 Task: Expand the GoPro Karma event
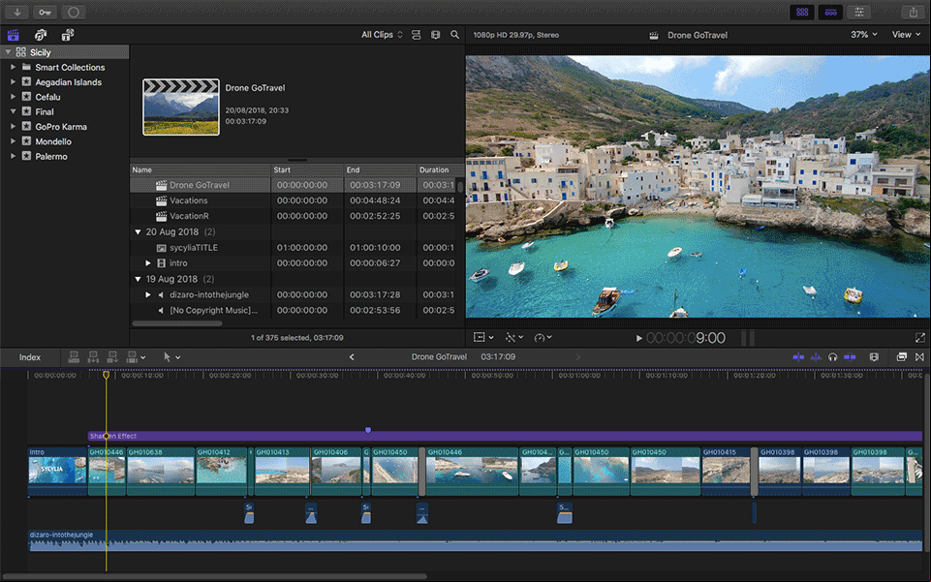(13, 126)
